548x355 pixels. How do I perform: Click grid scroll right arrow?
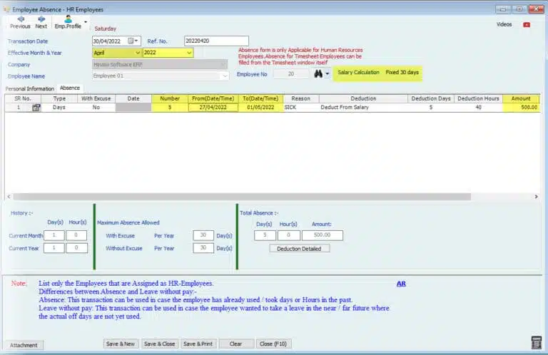[x=536, y=197]
